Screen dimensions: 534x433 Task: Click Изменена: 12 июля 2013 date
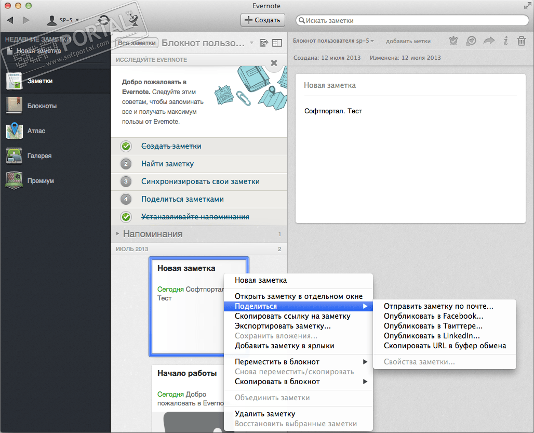405,58
